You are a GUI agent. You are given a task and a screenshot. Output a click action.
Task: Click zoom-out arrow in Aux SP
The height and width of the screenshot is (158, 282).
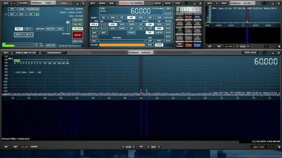pyautogui.click(x=237, y=46)
